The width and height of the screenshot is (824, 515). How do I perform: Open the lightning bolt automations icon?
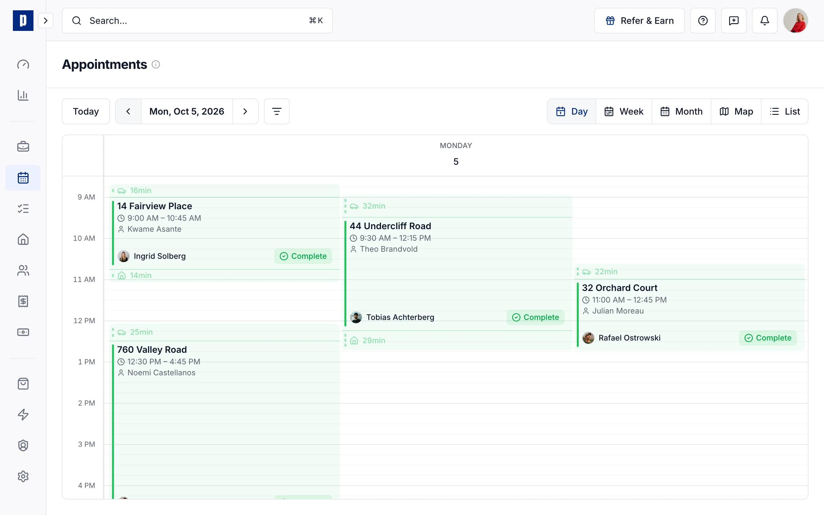[x=23, y=415]
